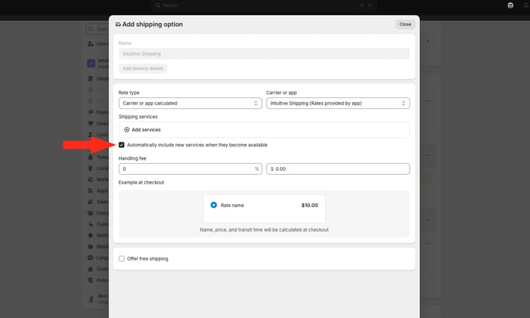The width and height of the screenshot is (530, 318).
Task: Close the Add shipping option dialog
Action: [x=405, y=25]
